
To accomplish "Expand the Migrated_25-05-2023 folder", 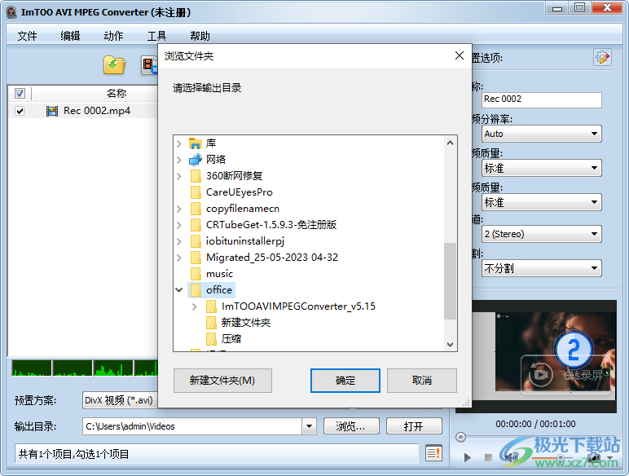I will coord(179,258).
